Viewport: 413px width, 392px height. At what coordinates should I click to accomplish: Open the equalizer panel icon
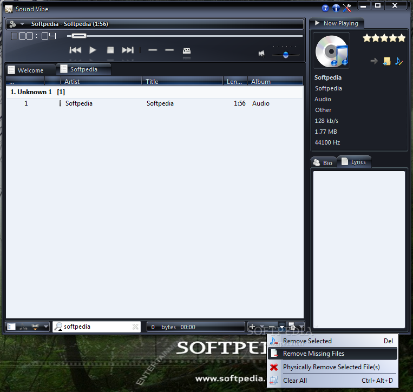coord(187,50)
